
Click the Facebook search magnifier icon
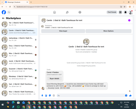point(9,12)
